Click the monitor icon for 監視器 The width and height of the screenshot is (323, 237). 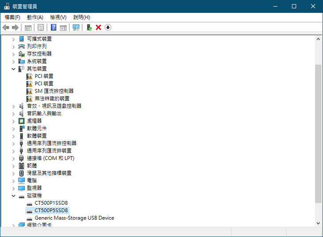(x=21, y=188)
